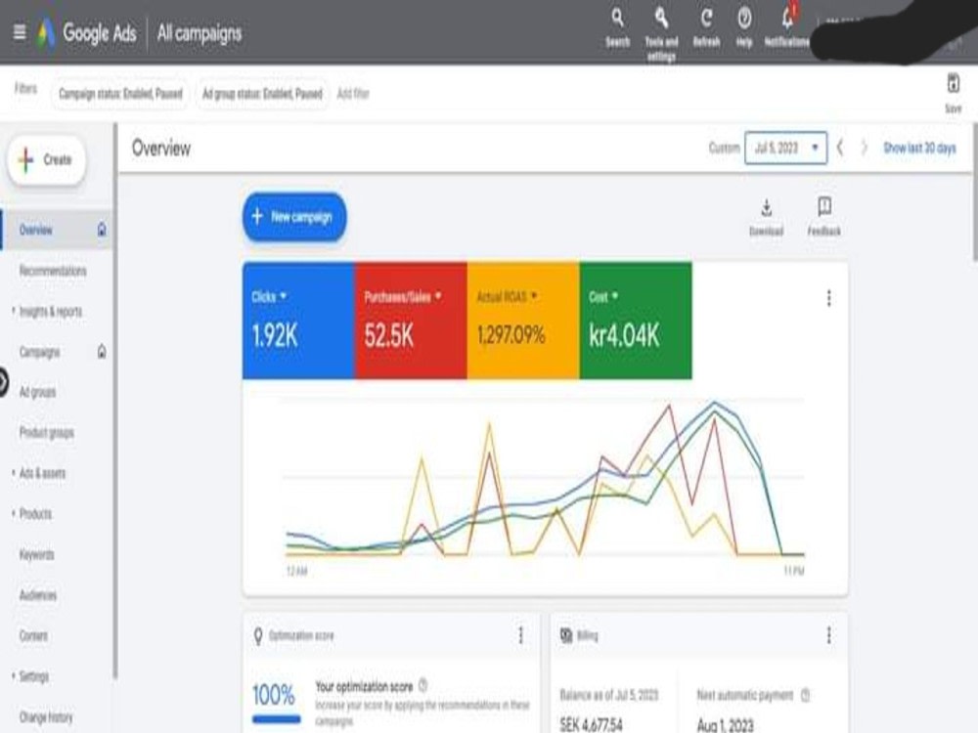This screenshot has width=978, height=733.
Task: Open the Feedback icon
Action: (823, 217)
